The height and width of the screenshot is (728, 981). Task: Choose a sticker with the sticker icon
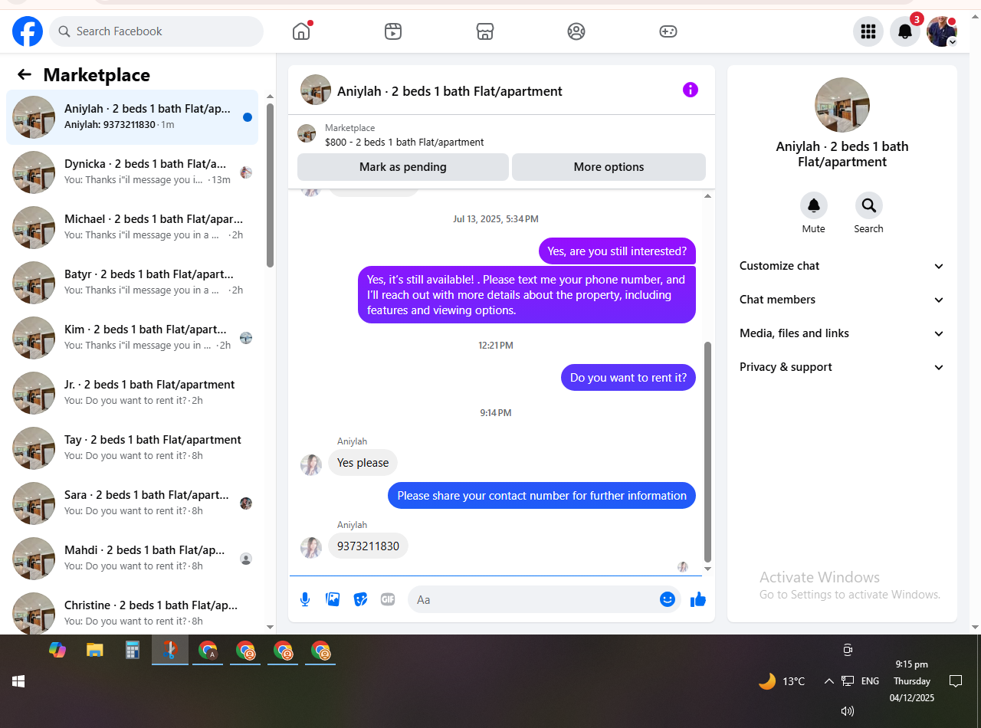tap(360, 599)
